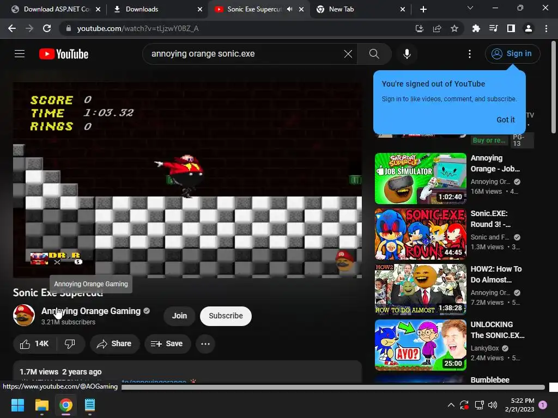
Task: Click in the video player area
Action: coord(187,180)
